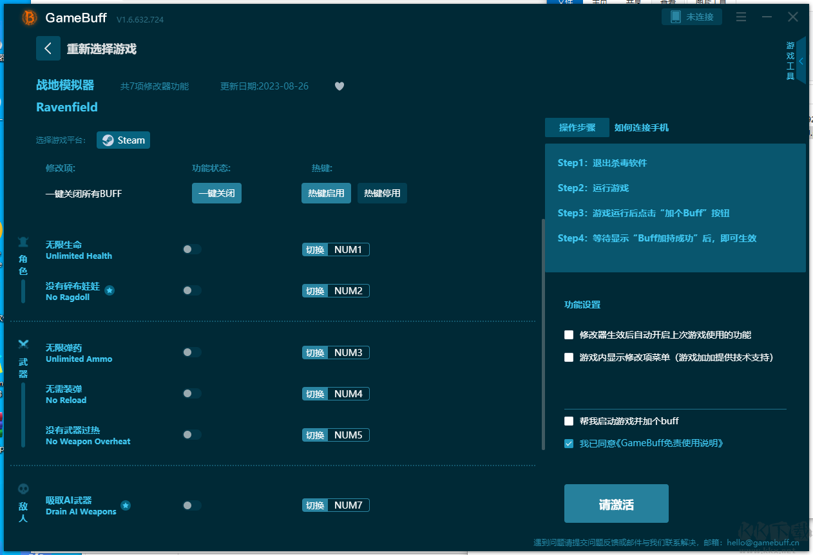Toggle Drain AI Weapons switch
The height and width of the screenshot is (555, 813).
pyautogui.click(x=192, y=505)
